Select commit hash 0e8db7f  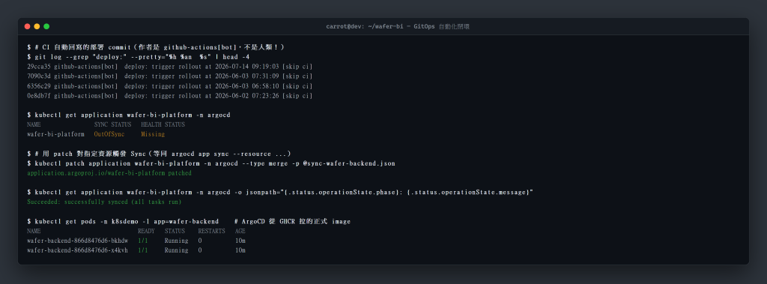[39, 95]
